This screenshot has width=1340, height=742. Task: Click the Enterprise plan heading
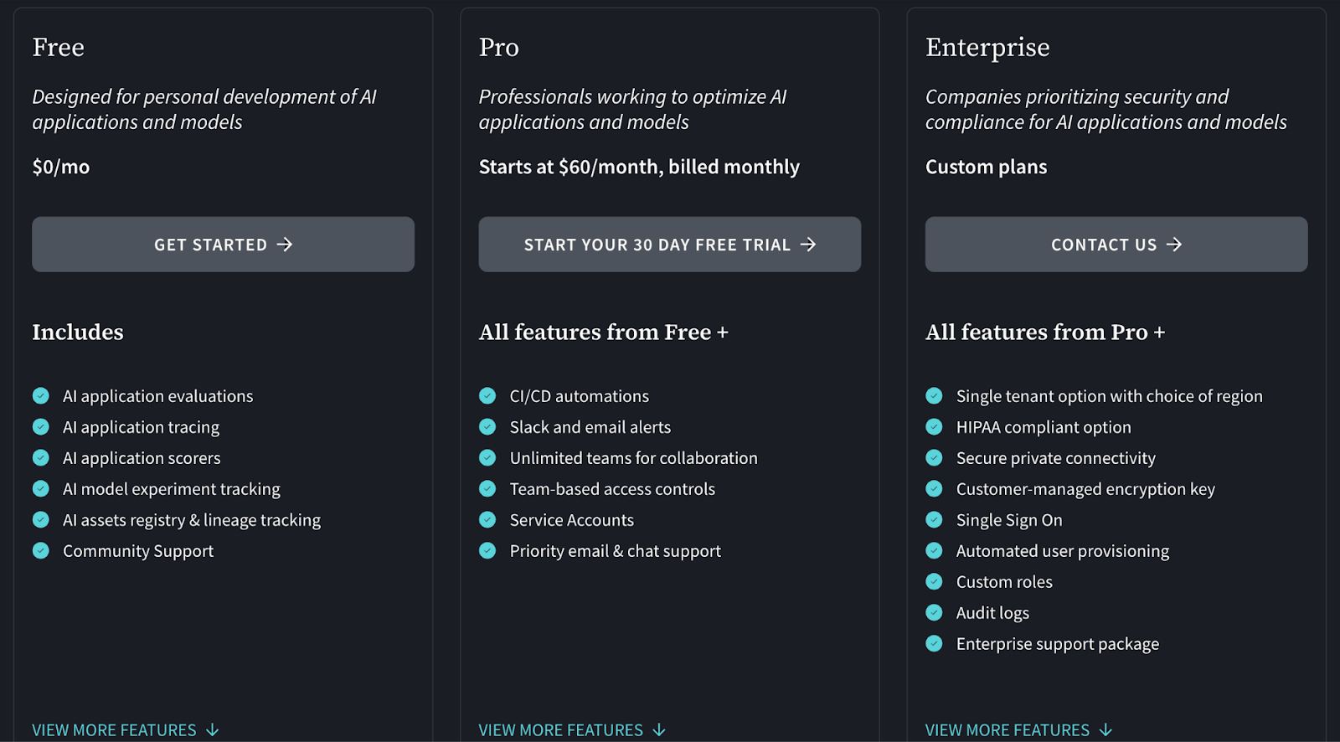pyautogui.click(x=987, y=48)
